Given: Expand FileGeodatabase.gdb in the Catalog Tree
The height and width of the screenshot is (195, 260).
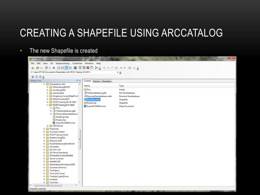Looking at the screenshot, I should pyautogui.click(x=51, y=111).
